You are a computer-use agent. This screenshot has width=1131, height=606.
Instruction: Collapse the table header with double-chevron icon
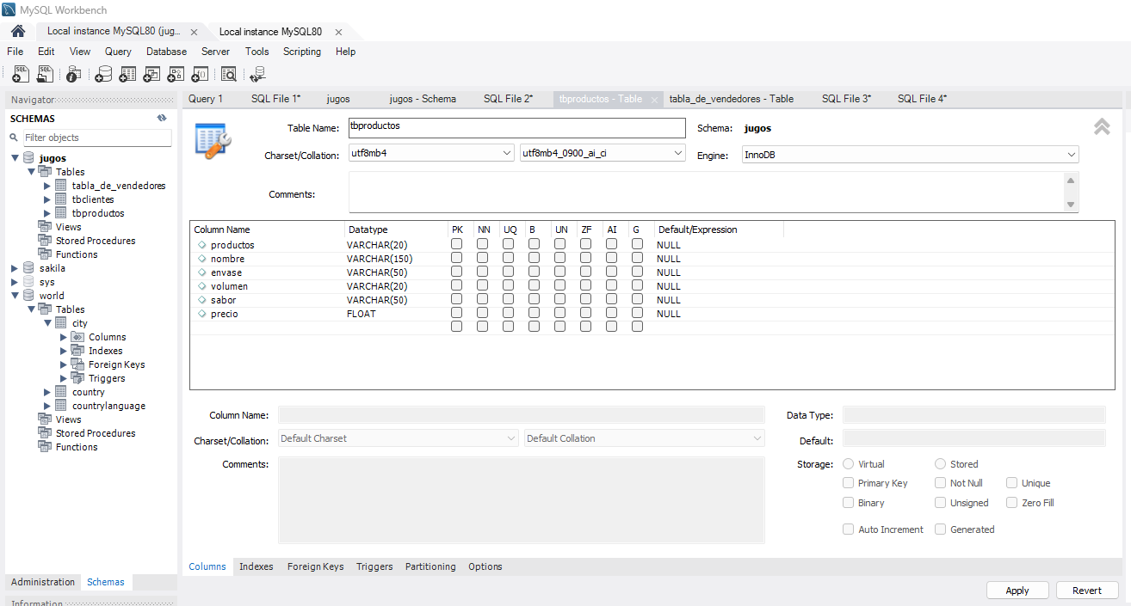[1102, 127]
